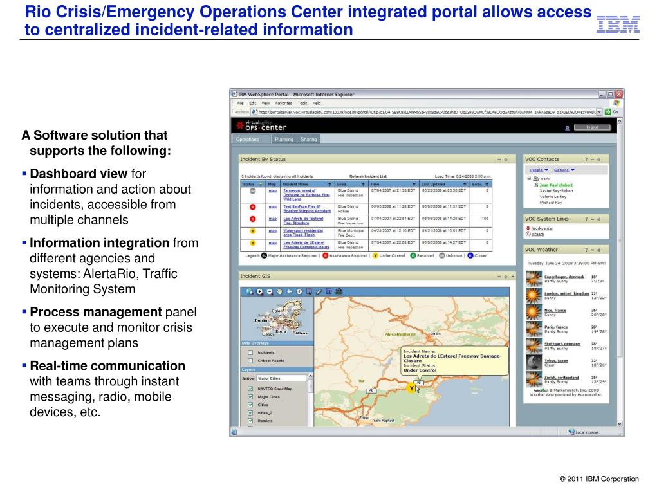Viewport: 659px width, 494px height.
Task: Toggle the Cities layer checkbox
Action: pyautogui.click(x=250, y=405)
